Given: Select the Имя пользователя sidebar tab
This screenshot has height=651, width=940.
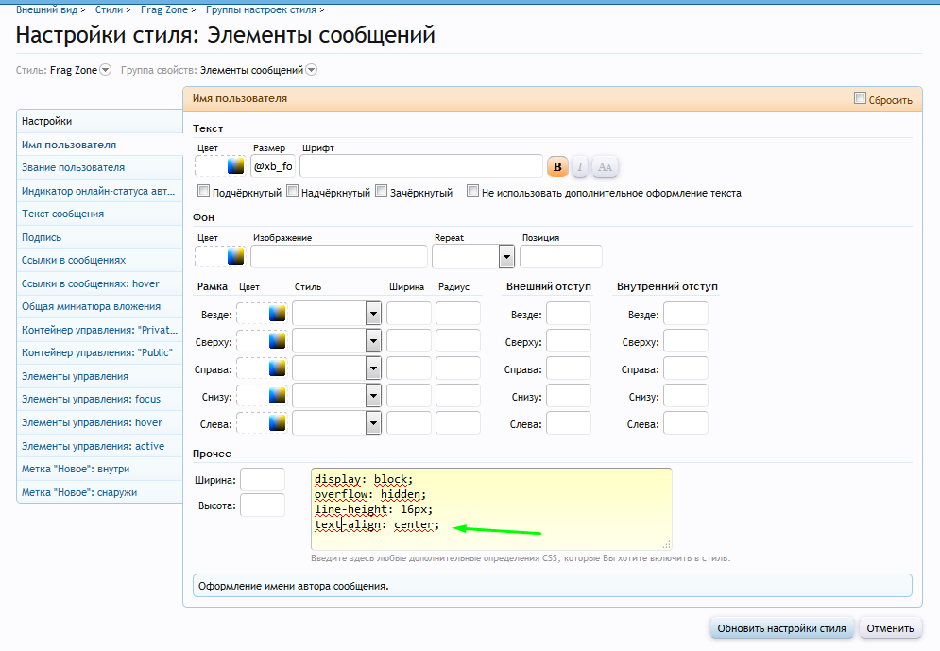Looking at the screenshot, I should 99,145.
